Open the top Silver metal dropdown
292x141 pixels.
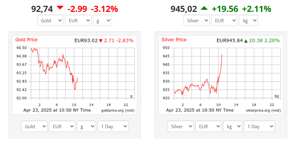point(197,20)
